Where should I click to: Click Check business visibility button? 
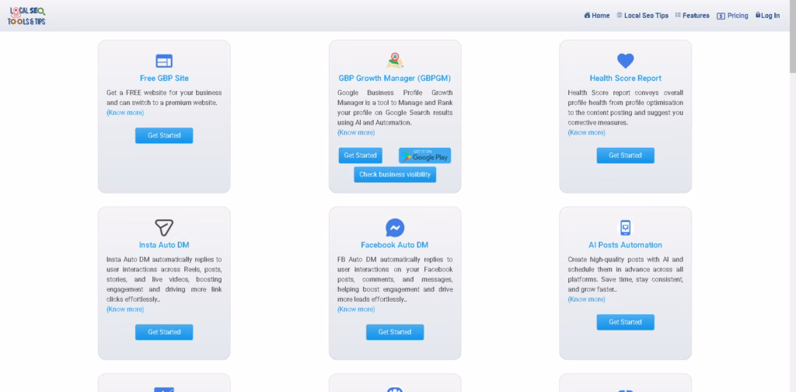[395, 175]
